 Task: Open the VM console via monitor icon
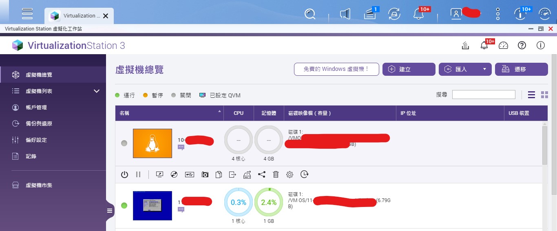click(x=160, y=174)
